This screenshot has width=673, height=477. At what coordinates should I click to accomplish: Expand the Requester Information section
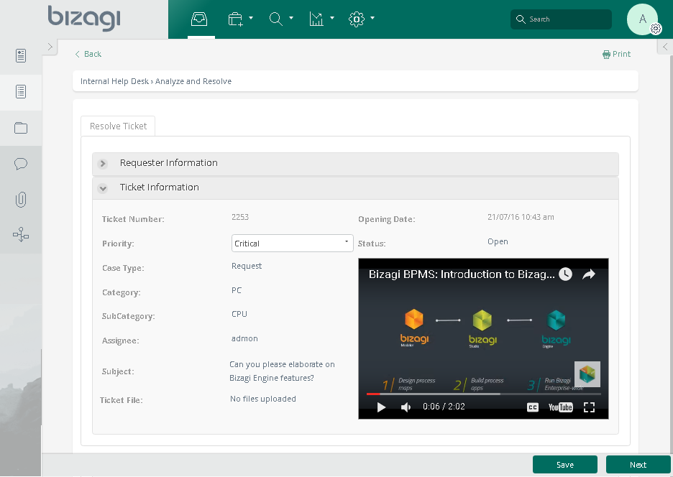pos(103,164)
